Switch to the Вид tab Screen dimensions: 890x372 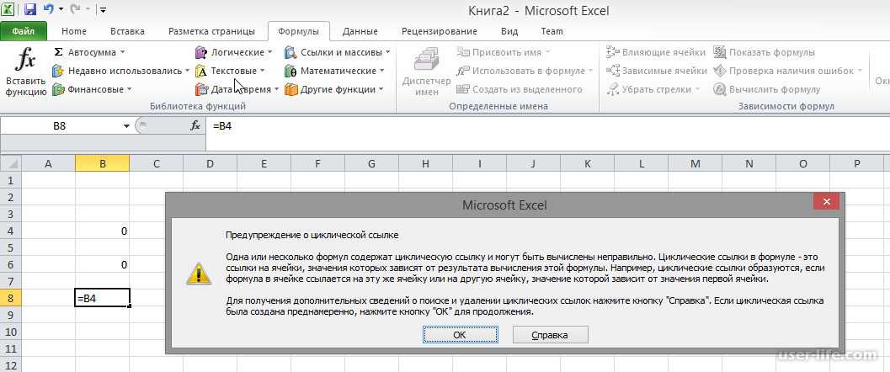point(509,32)
